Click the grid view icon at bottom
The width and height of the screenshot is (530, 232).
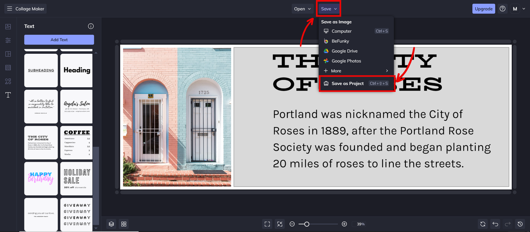point(123,224)
